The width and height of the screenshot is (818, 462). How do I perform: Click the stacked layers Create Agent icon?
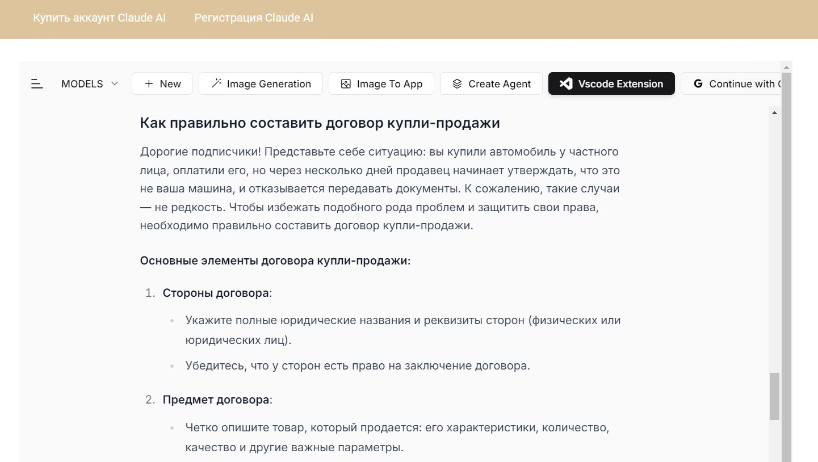457,84
